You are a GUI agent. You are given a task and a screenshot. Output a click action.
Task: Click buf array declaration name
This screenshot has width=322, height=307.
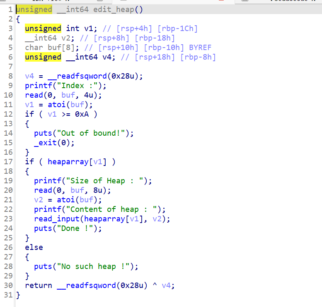pos(54,48)
